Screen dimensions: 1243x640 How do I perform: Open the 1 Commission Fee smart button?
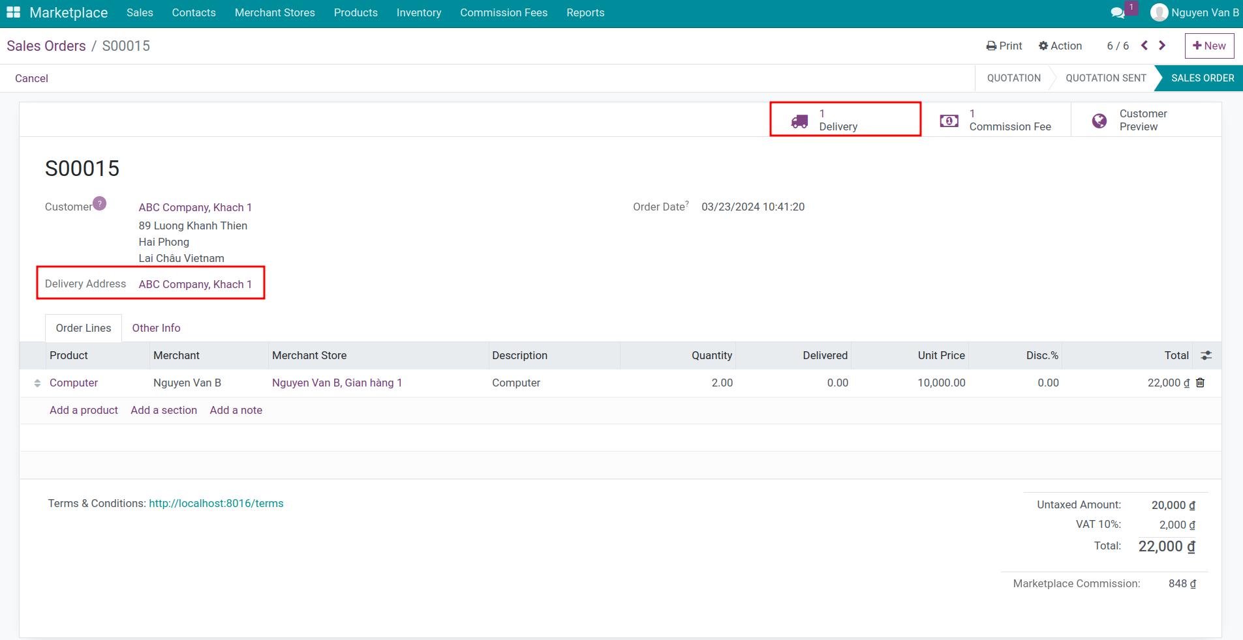tap(996, 120)
